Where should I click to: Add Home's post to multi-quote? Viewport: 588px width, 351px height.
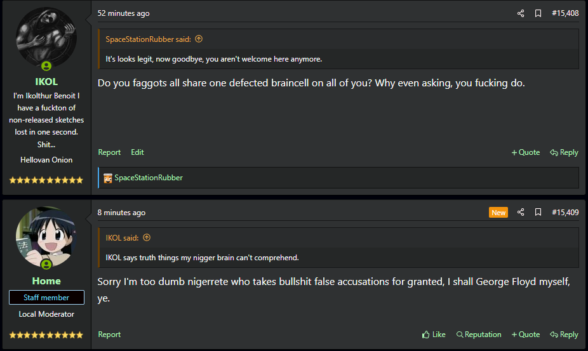coord(526,334)
